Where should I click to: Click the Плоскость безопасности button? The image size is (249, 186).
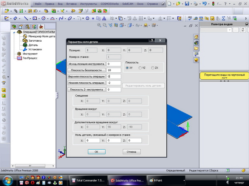click(86, 70)
